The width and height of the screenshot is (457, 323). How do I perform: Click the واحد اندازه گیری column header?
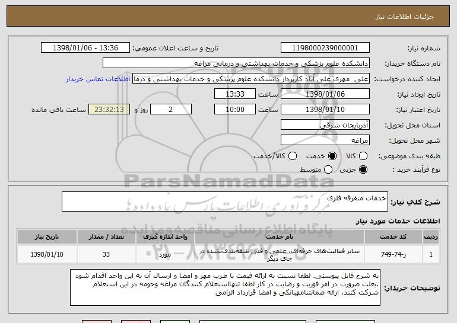coord(165,237)
